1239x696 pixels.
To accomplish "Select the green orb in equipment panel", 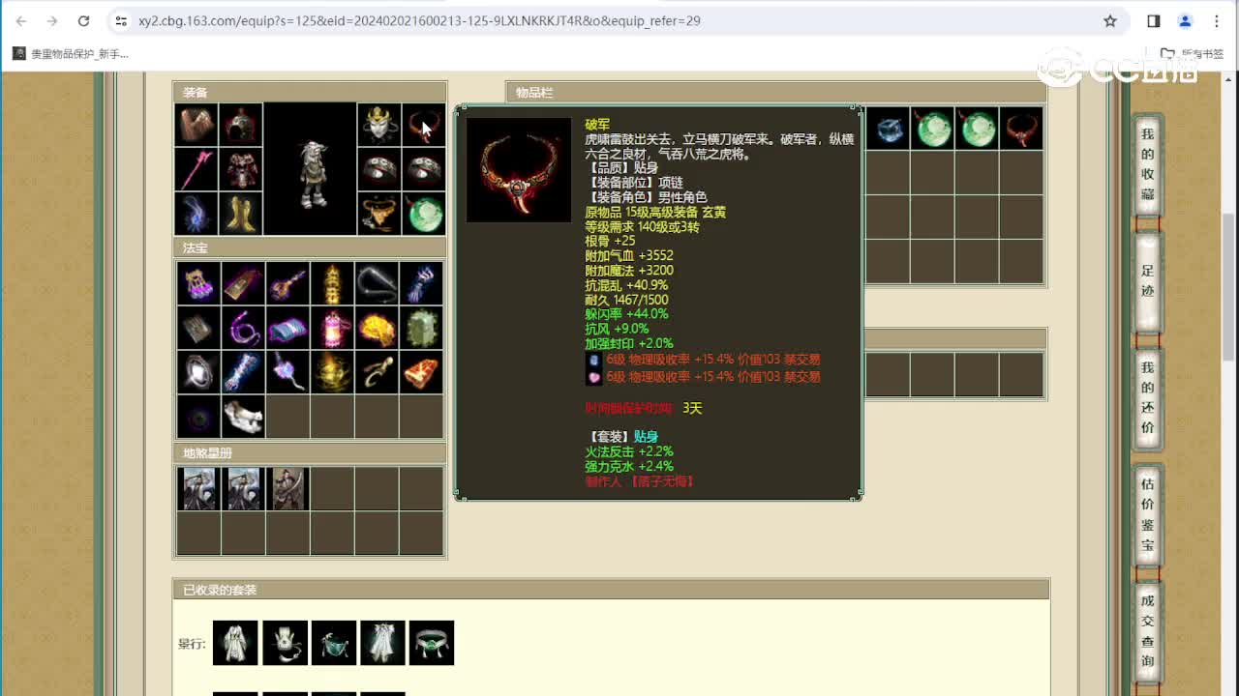I will (424, 214).
